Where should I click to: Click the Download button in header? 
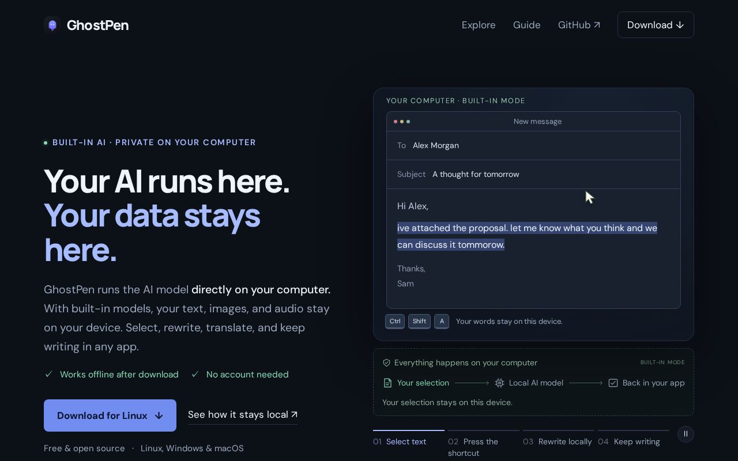pyautogui.click(x=656, y=25)
